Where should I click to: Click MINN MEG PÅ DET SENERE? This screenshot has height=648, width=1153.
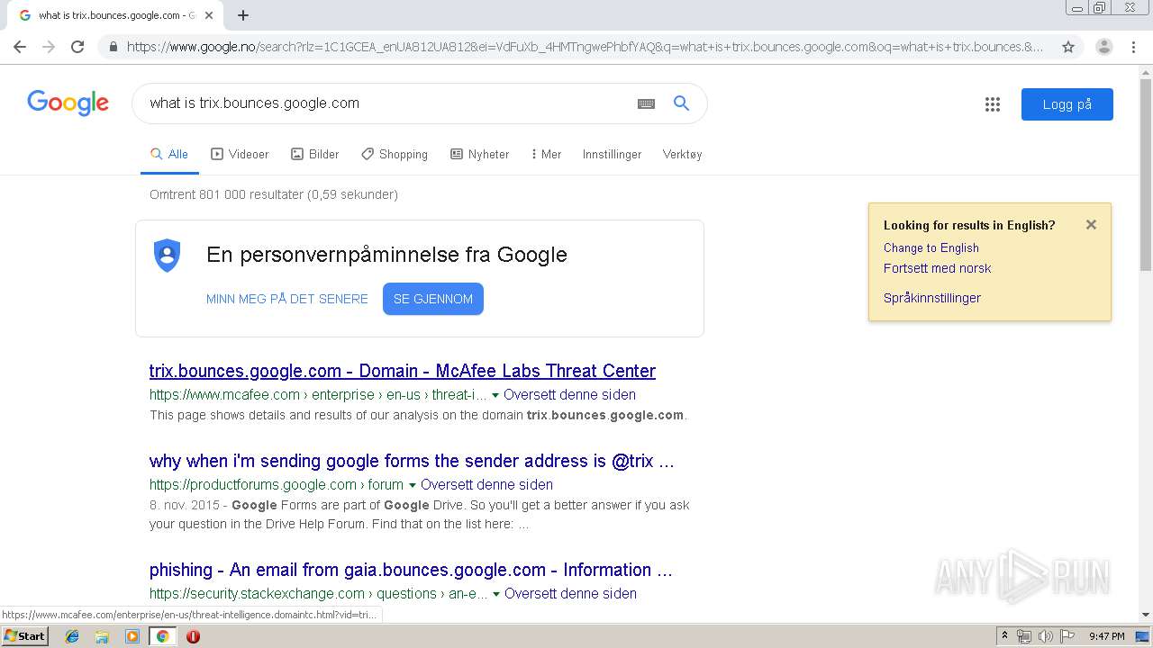coord(286,299)
